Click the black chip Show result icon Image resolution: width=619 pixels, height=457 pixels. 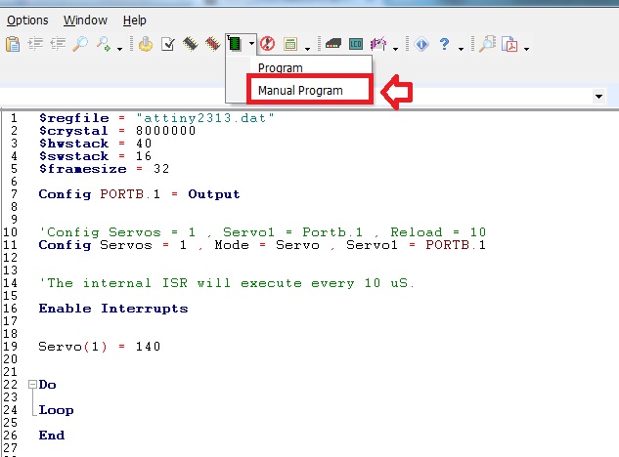pos(191,44)
